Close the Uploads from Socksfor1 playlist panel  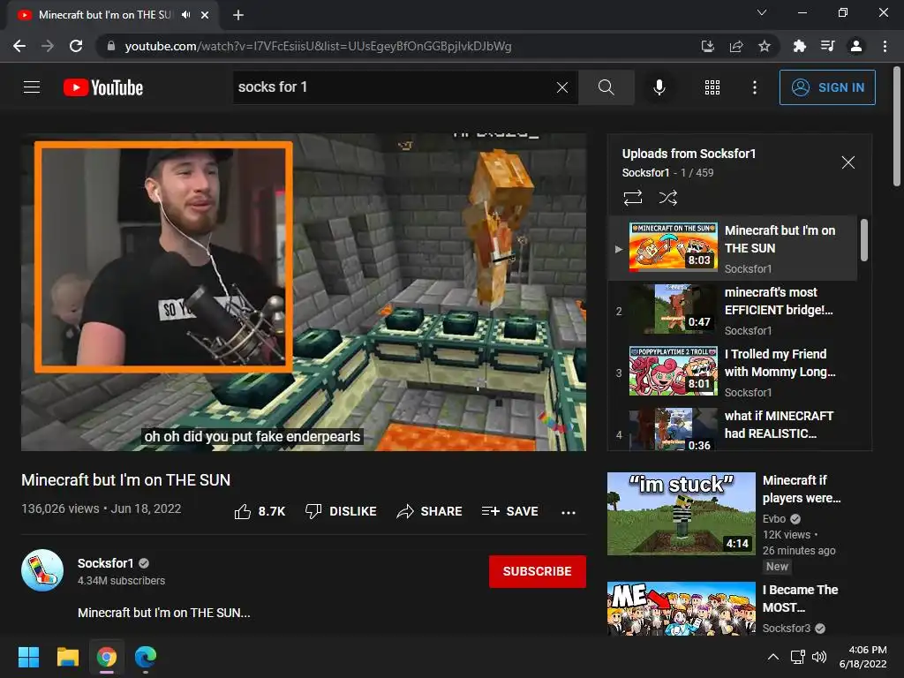(848, 162)
